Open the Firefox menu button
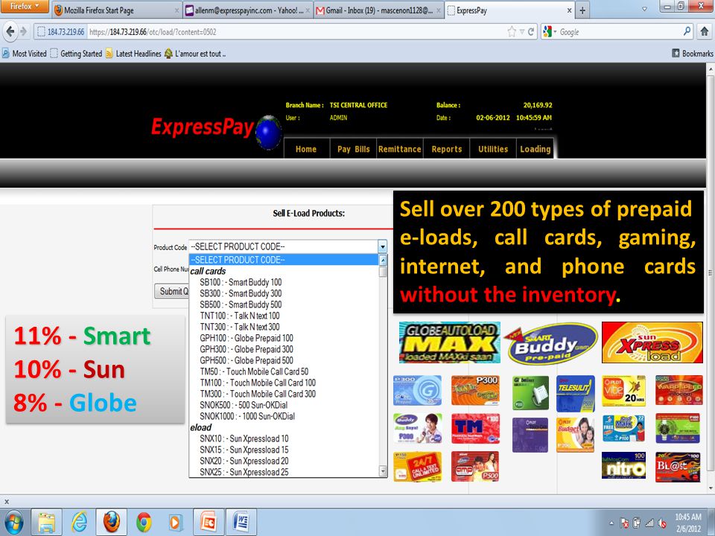This screenshot has height=536, width=715. tap(24, 7)
